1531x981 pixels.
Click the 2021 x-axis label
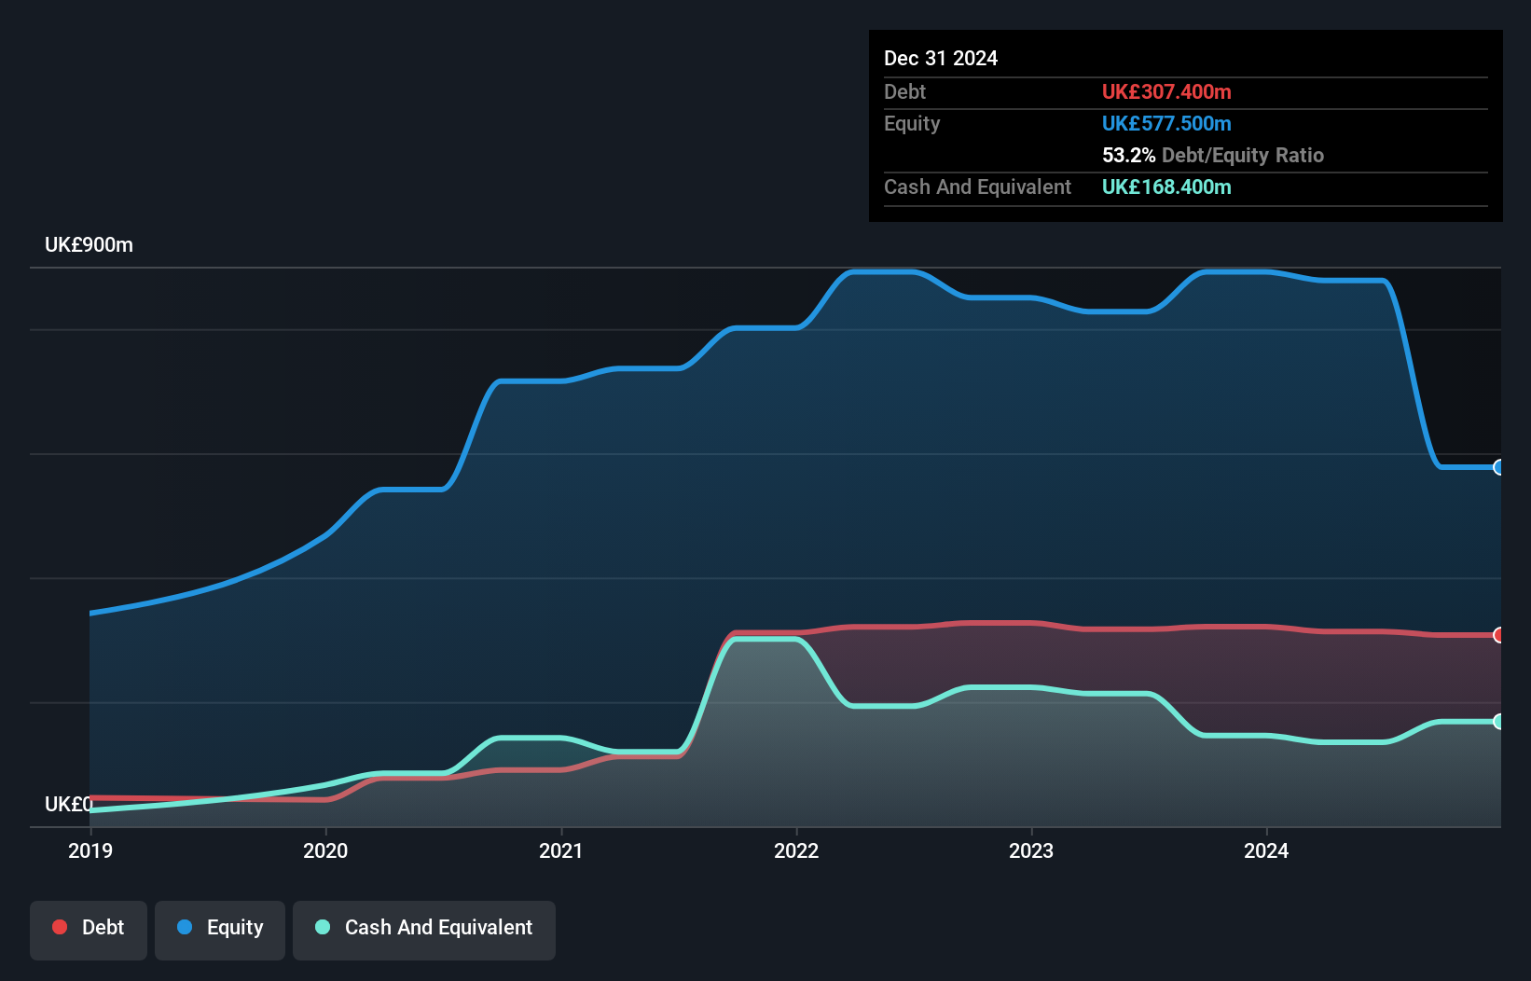pyautogui.click(x=561, y=850)
